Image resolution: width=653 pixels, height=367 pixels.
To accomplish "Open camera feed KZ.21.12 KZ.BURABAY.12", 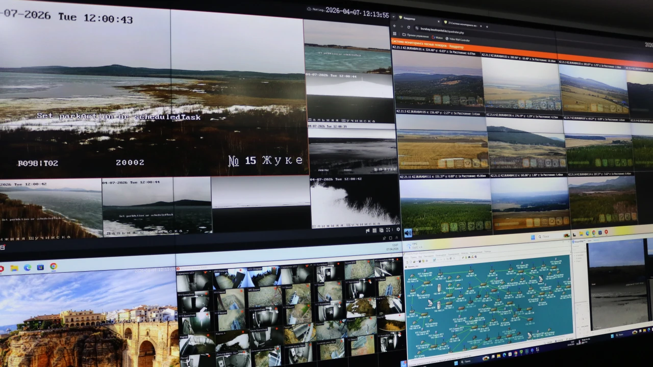I will pyautogui.click(x=530, y=201).
